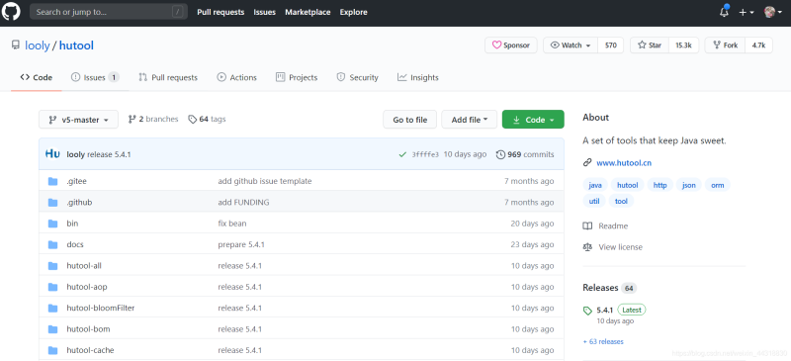Open user avatar profile menu

(x=772, y=12)
